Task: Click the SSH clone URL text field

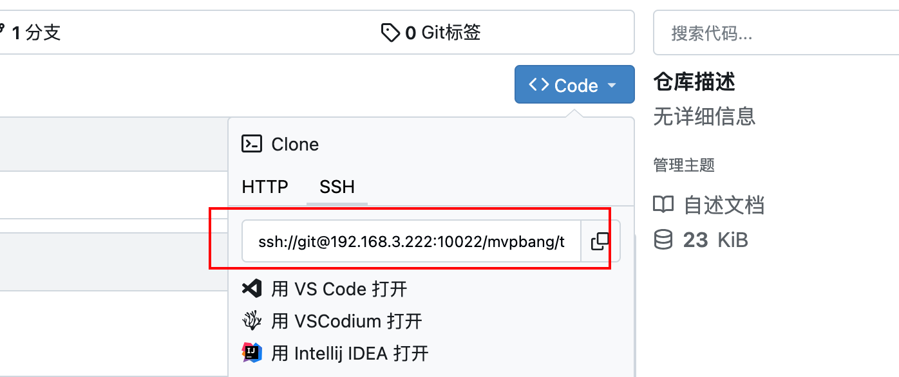Action: (x=412, y=241)
